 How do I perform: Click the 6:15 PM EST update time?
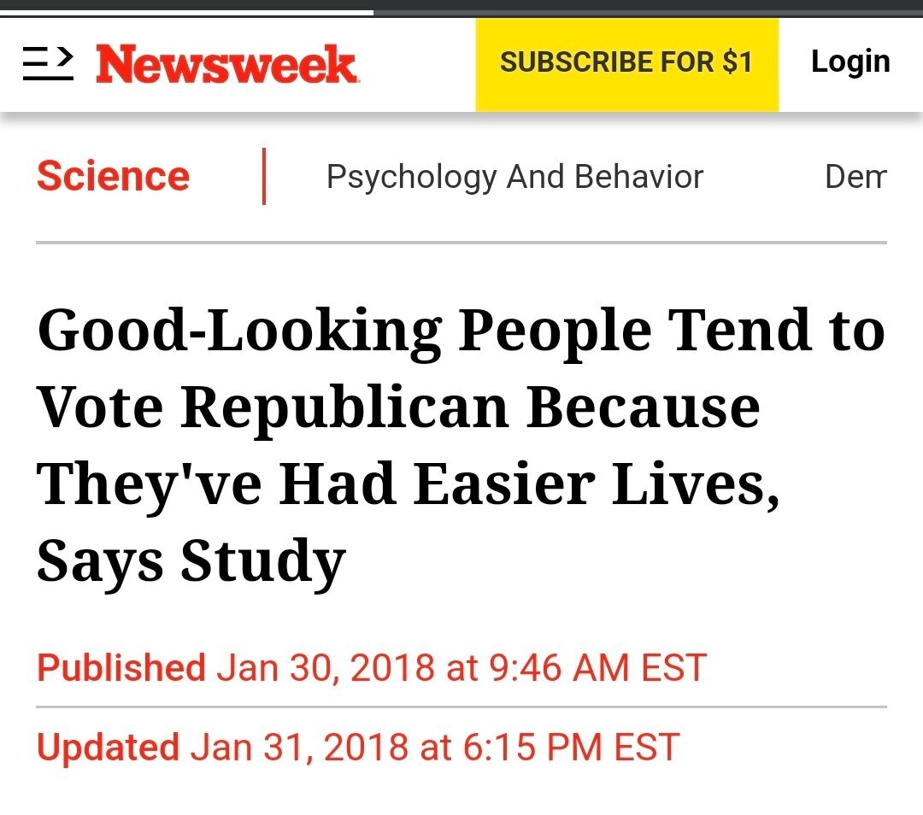571,747
